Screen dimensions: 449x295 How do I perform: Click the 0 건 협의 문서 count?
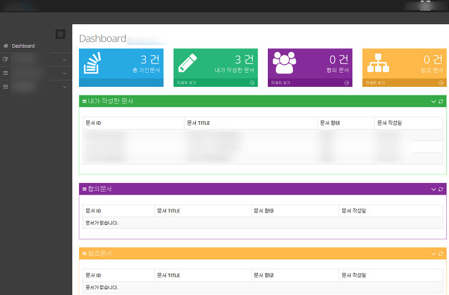[x=339, y=60]
